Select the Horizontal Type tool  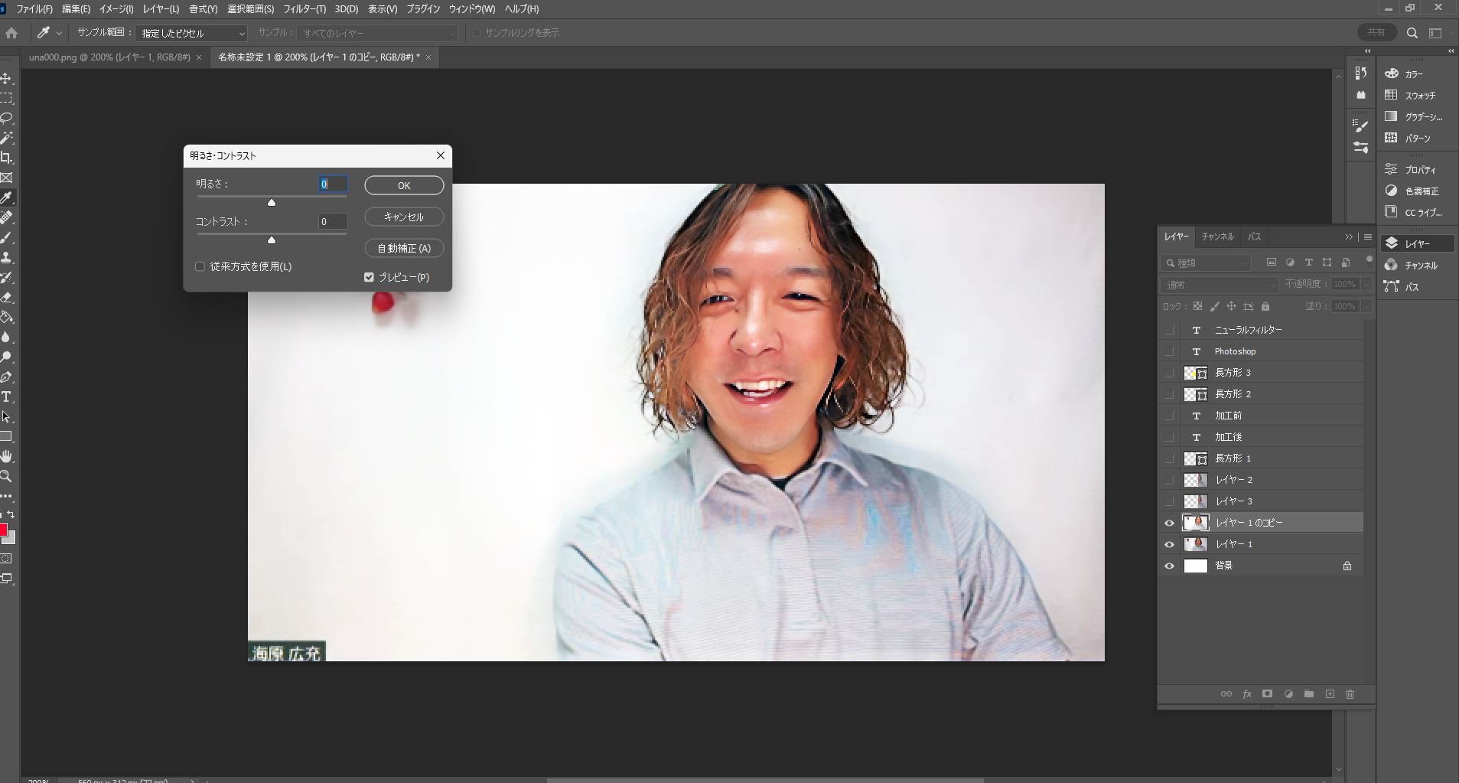pos(6,396)
